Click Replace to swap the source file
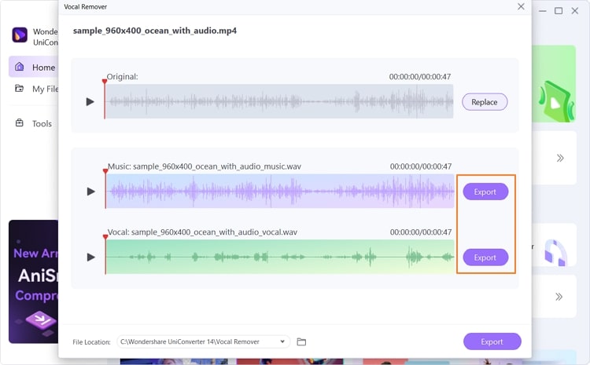Screen dimensions: 590x365 coord(485,102)
